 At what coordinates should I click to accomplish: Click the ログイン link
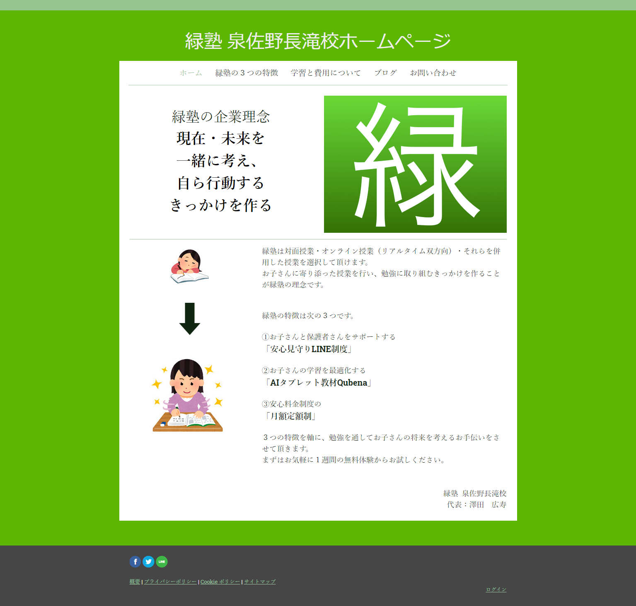click(x=496, y=589)
